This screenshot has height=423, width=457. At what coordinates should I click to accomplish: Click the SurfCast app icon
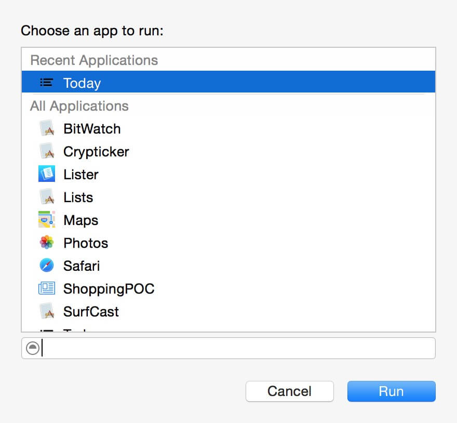47,311
